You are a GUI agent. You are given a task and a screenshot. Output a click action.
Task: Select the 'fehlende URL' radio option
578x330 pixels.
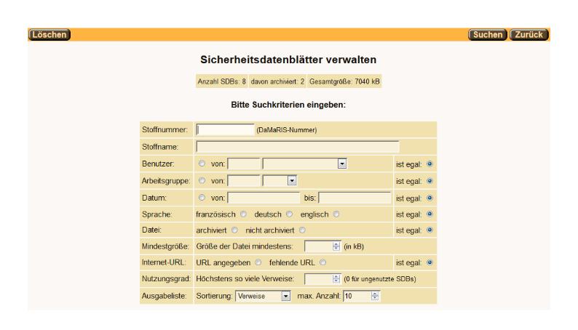tap(323, 262)
